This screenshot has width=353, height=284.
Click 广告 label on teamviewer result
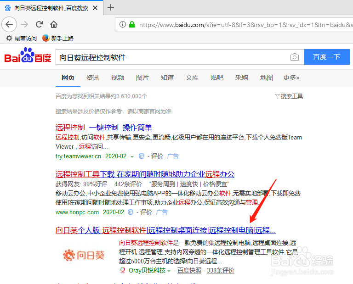pos(173,156)
